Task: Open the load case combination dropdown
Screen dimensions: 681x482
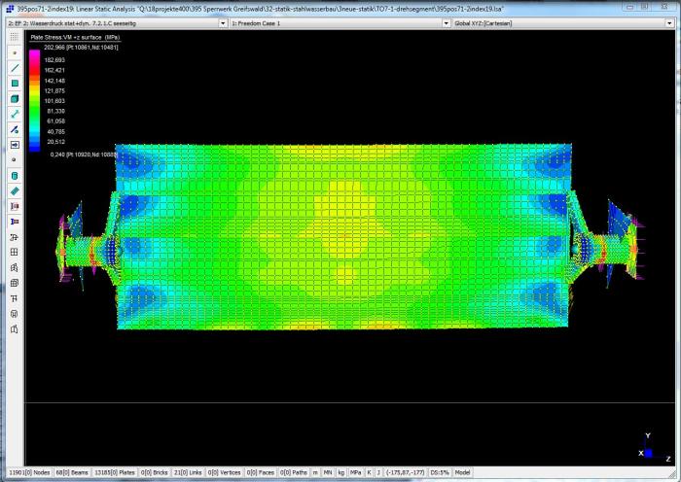Action: [x=225, y=20]
